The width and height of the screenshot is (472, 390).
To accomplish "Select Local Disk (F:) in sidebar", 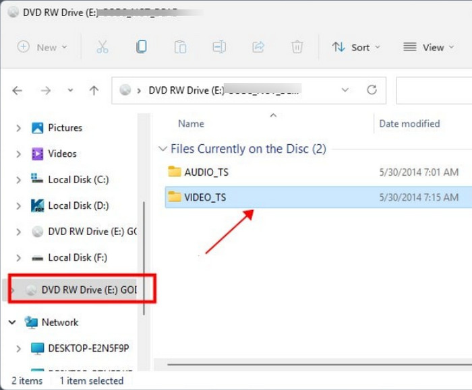I will pyautogui.click(x=78, y=258).
